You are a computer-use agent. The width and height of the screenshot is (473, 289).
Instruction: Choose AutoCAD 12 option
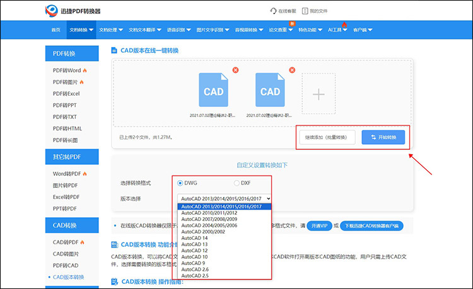[x=224, y=251]
